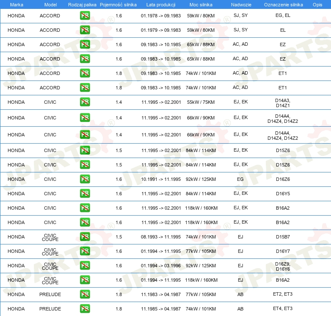The width and height of the screenshot is (331, 316).
Task: Click the fuel icon in the Civic D16Z6 row
Action: [85, 179]
